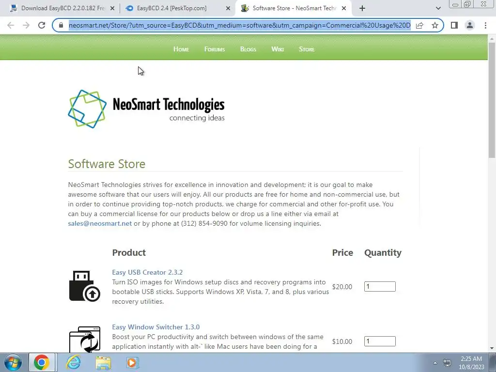
Task: Click Chrome icon in taskbar
Action: coord(42,362)
